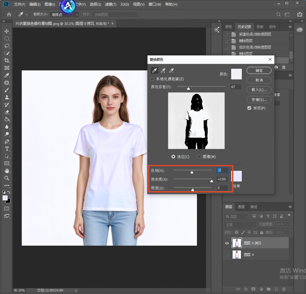The height and width of the screenshot is (294, 306).
Task: Click the 颜色容差 slider handle
Action: click(x=188, y=89)
